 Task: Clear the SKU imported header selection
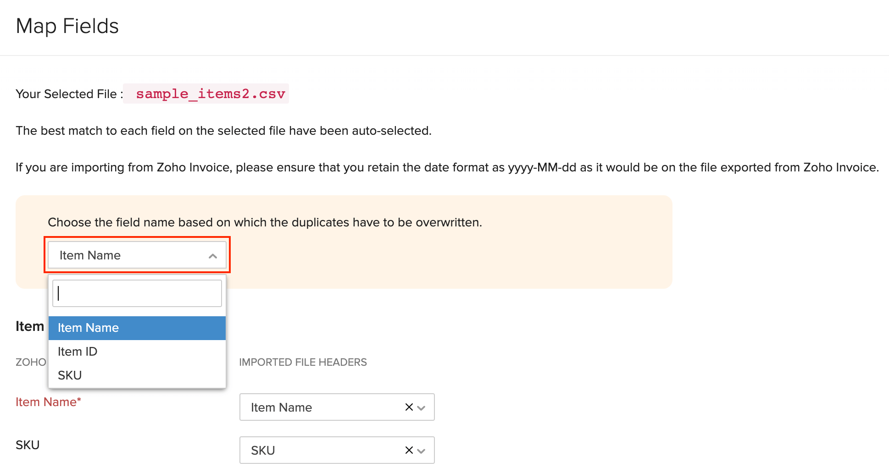click(409, 450)
